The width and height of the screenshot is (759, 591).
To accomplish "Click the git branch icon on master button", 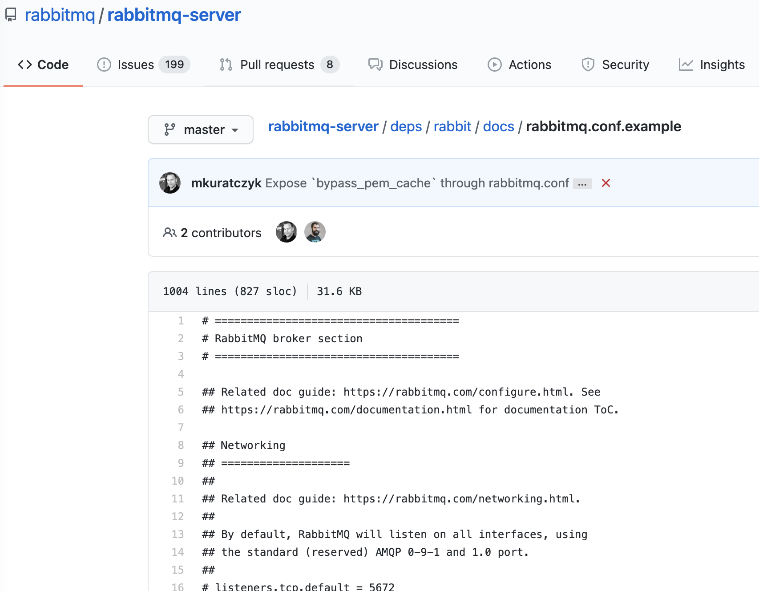I will point(170,130).
